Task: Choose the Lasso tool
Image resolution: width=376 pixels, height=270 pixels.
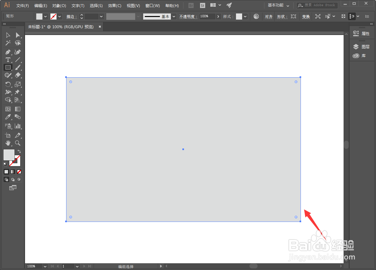Action: pos(18,43)
